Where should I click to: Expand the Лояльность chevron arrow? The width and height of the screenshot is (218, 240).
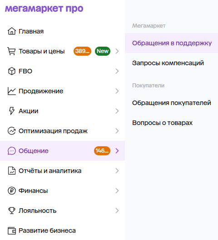[117, 211]
